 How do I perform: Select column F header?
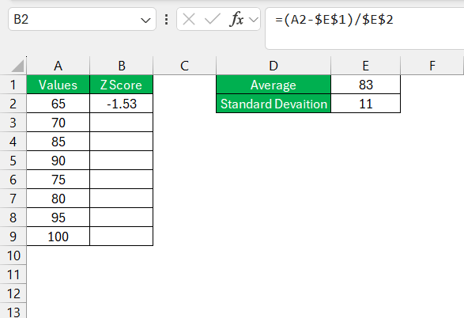(432, 66)
